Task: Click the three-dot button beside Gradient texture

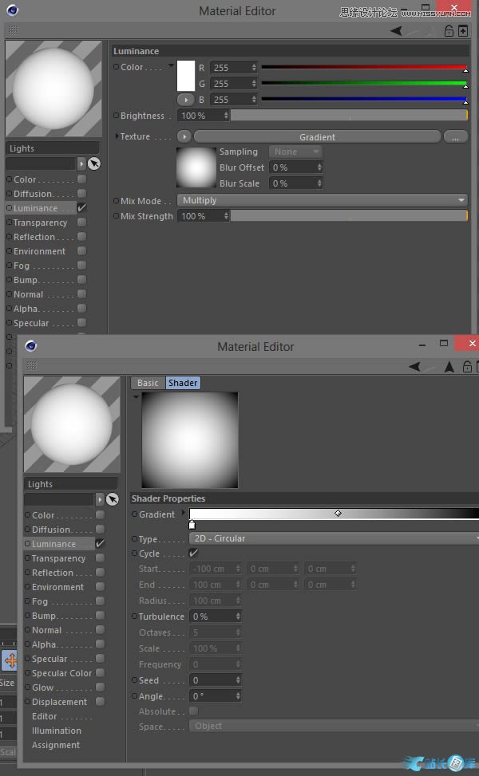Action: 455,136
